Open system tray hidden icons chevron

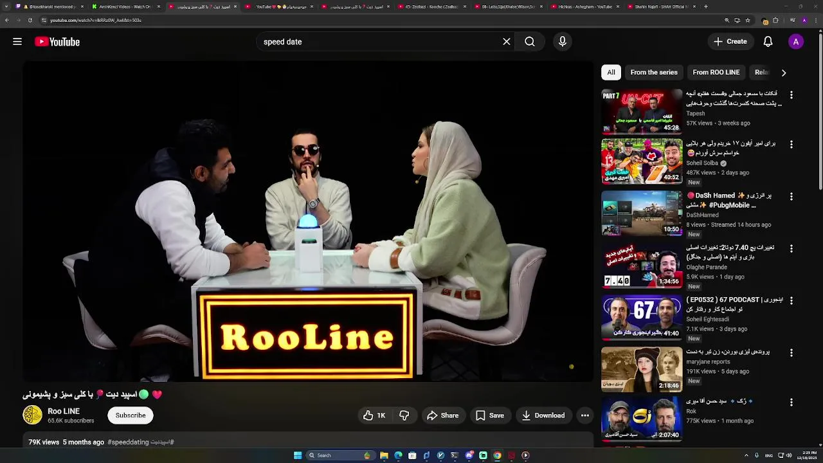747,455
